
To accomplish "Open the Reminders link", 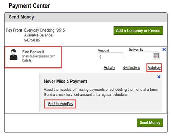I will click(131, 67).
